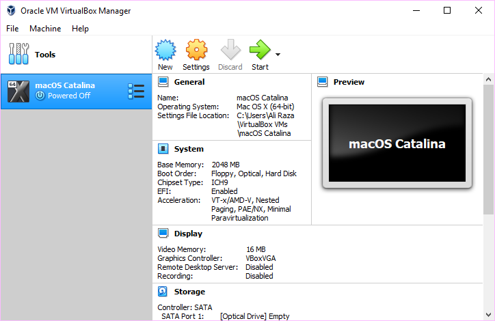Open the Help menu
The width and height of the screenshot is (495, 321).
click(x=80, y=29)
